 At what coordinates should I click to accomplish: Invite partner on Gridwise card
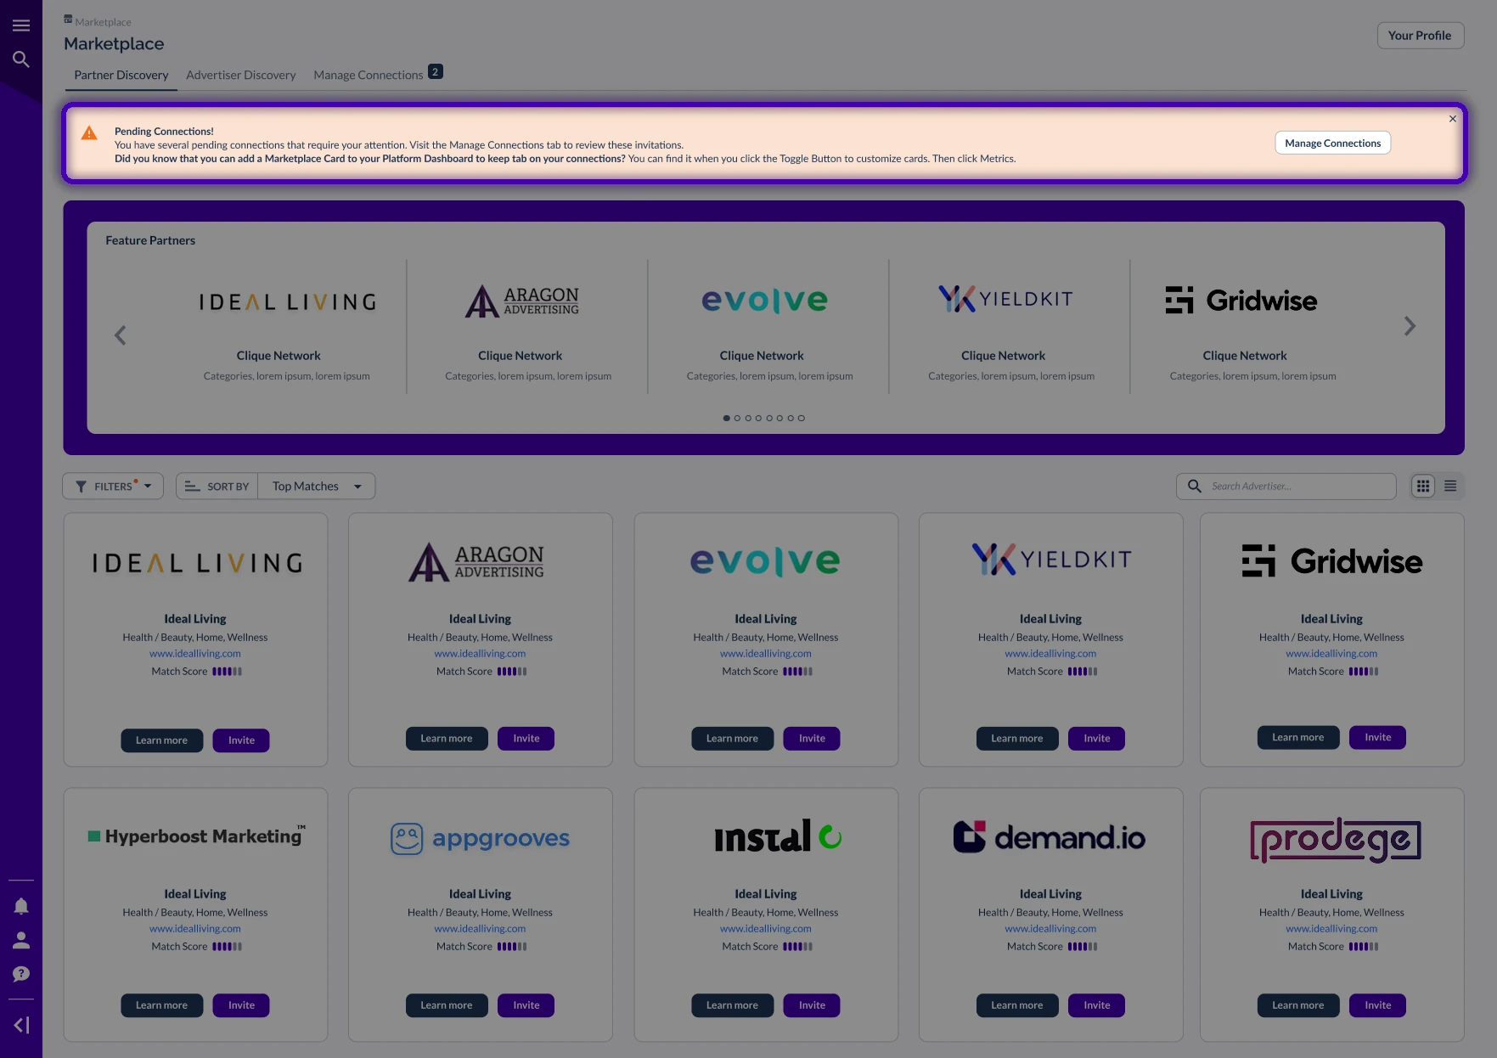tap(1378, 737)
